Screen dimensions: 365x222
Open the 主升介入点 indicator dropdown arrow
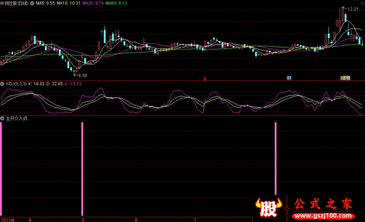pos(2,118)
